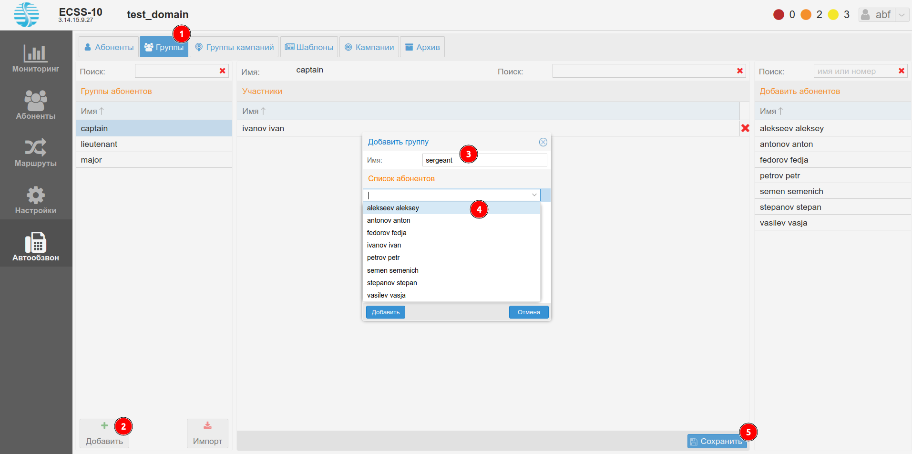Click the red alarm indicator
The width and height of the screenshot is (912, 454).
779,15
